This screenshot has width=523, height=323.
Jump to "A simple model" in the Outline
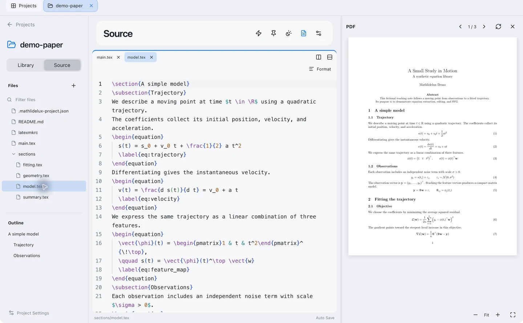tap(23, 234)
